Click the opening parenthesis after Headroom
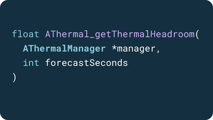213x120 pixels. pyautogui.click(x=197, y=35)
